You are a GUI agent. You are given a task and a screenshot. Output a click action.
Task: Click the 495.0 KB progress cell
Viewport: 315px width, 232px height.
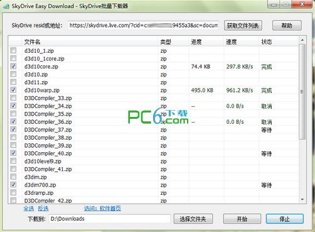[202, 91]
